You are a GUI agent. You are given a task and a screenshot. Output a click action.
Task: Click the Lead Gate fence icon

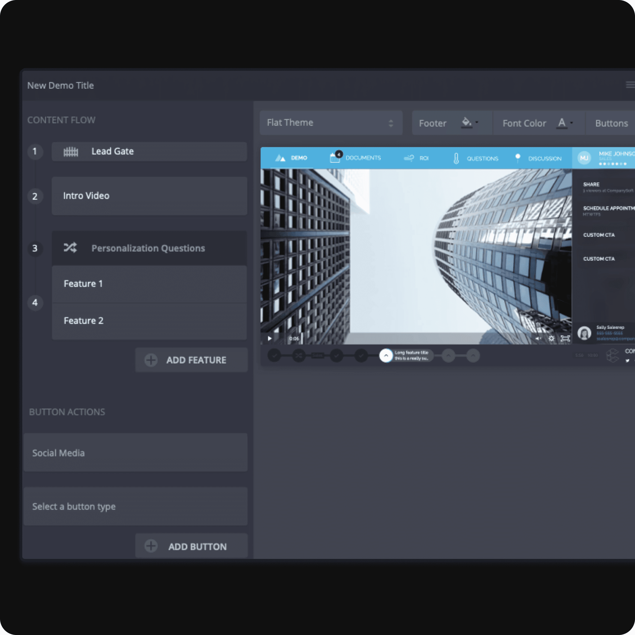pos(71,151)
